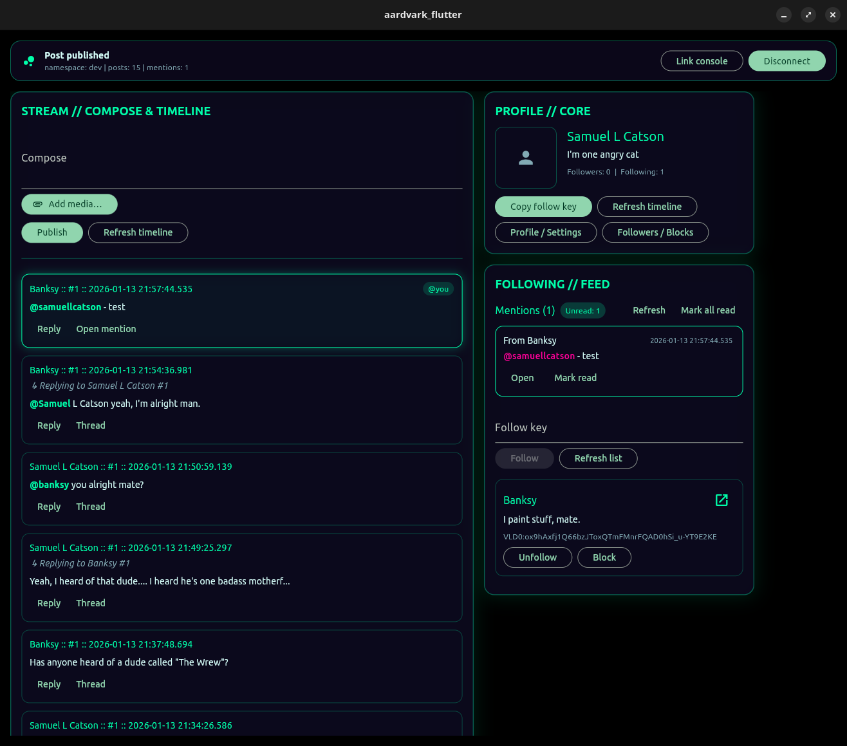This screenshot has height=746, width=847.
Task: Disconnect from the current session
Action: pos(786,61)
